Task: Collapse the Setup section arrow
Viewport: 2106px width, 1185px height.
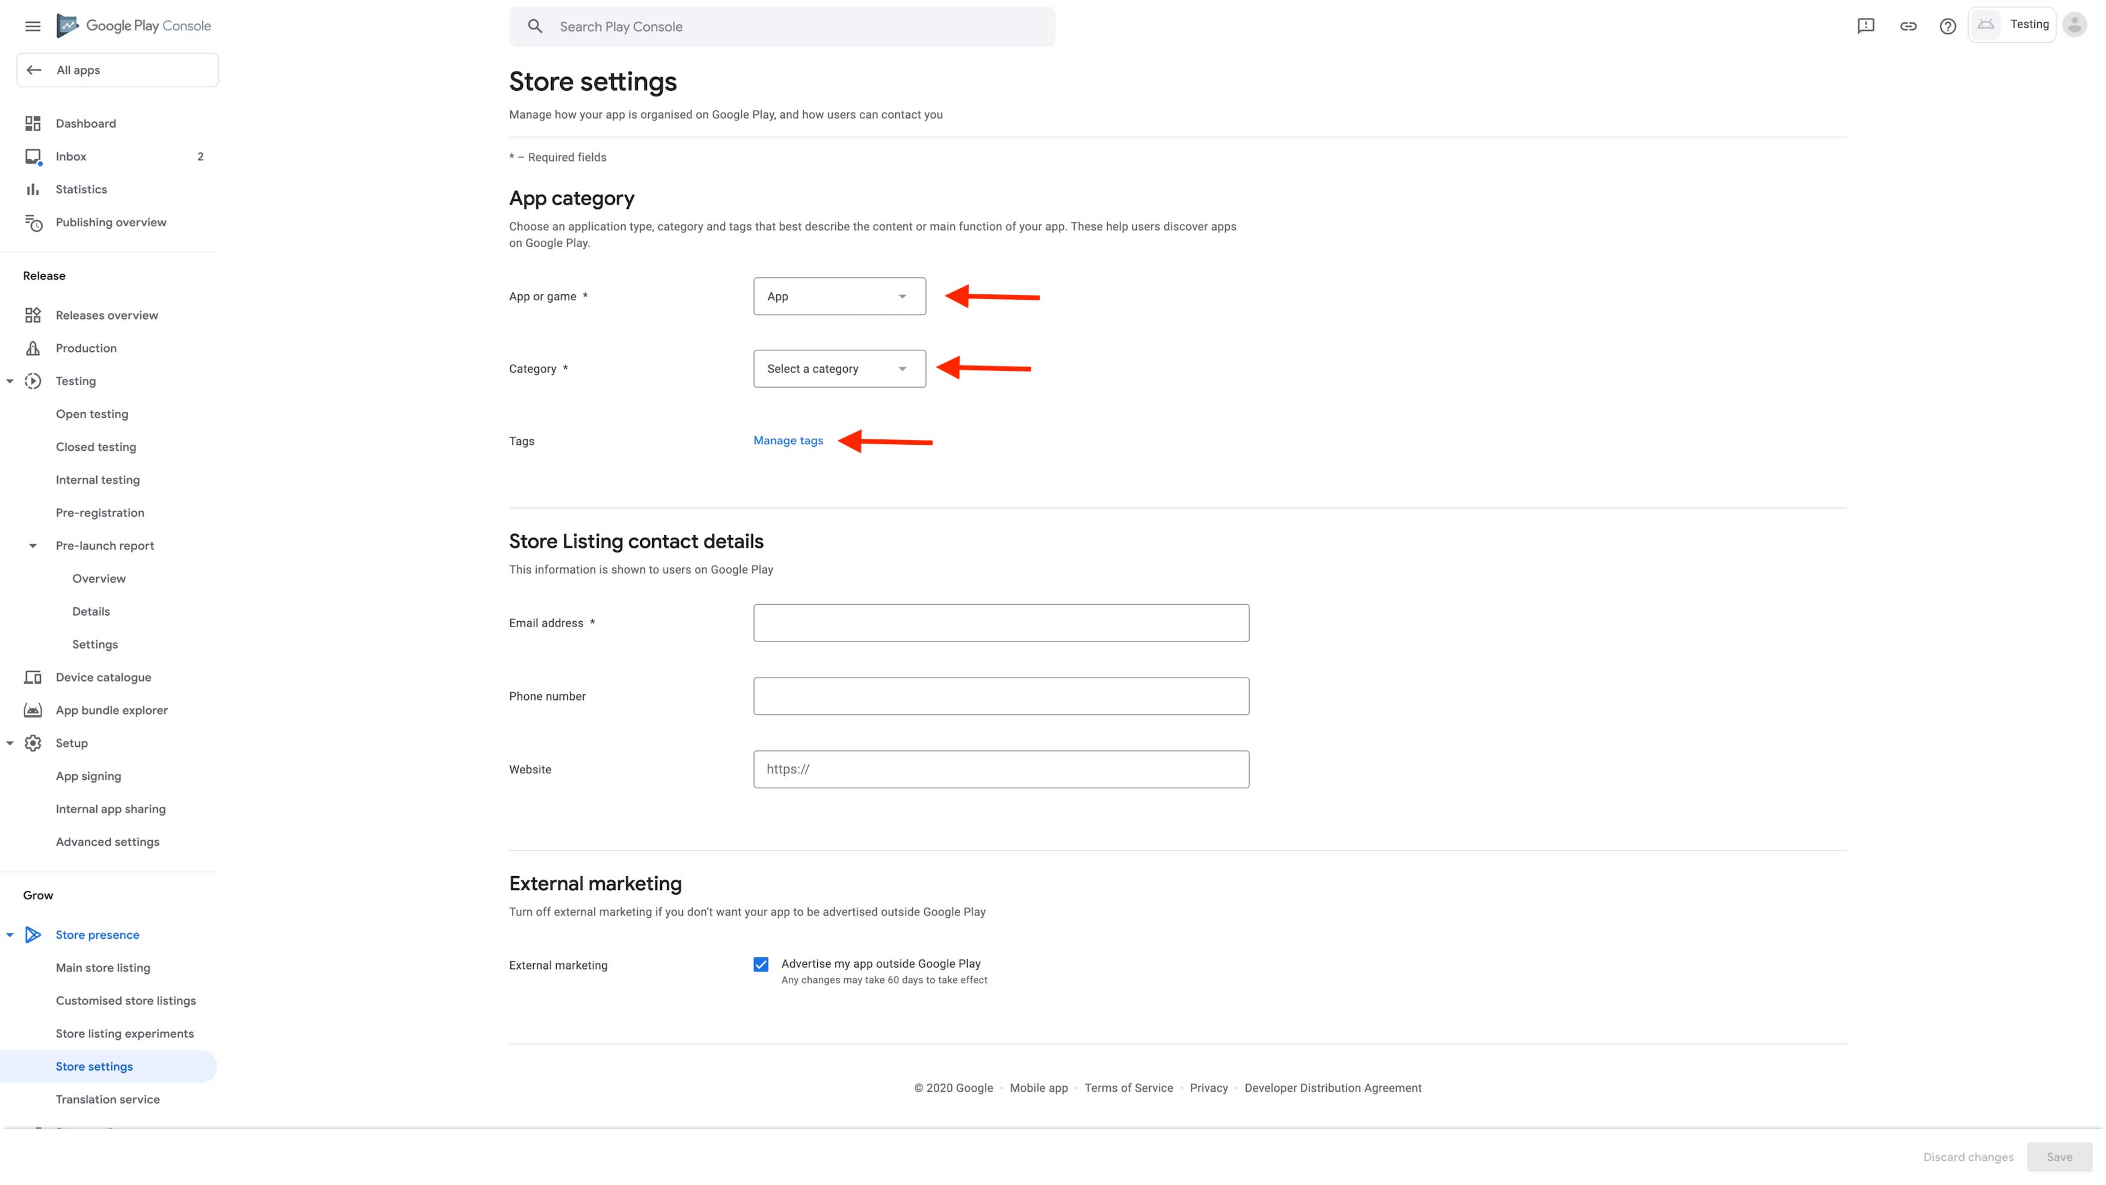Action: tap(10, 743)
